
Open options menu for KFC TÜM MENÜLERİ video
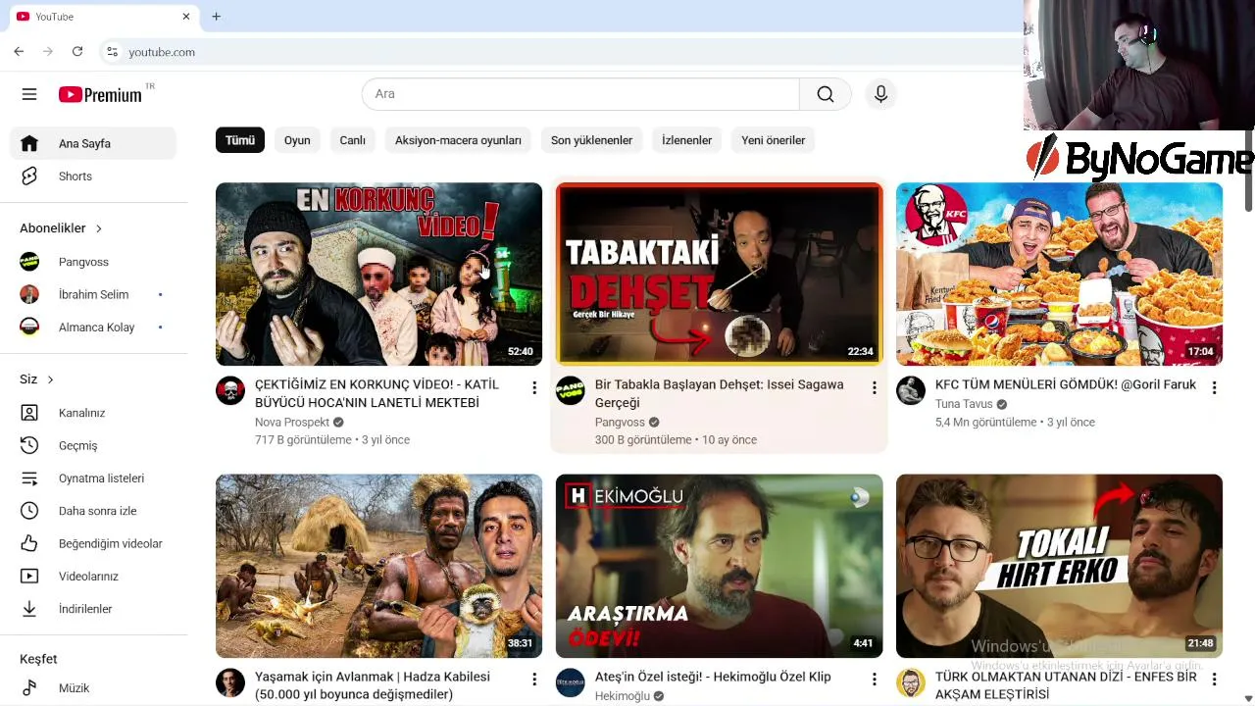(1214, 388)
